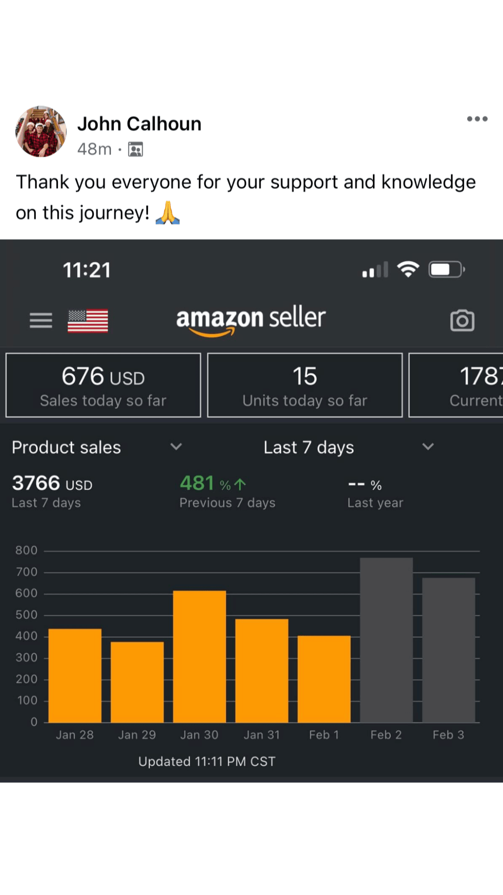Tap the cellular signal bars icon
The image size is (503, 895).
click(x=375, y=270)
